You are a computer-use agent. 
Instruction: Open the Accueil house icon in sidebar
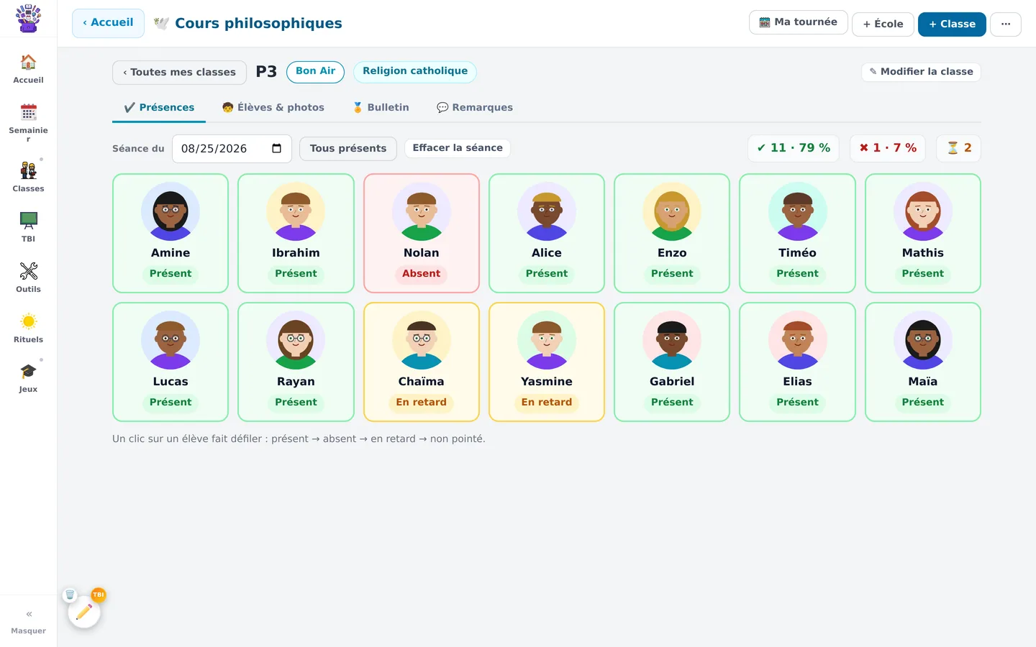click(x=28, y=63)
